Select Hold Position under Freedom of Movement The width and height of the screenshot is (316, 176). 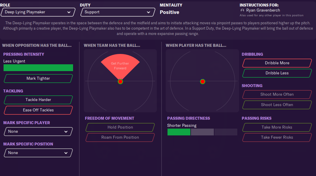click(120, 127)
